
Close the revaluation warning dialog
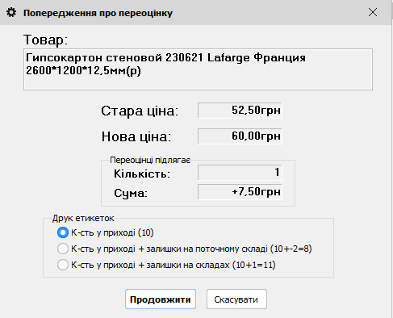pos(373,12)
